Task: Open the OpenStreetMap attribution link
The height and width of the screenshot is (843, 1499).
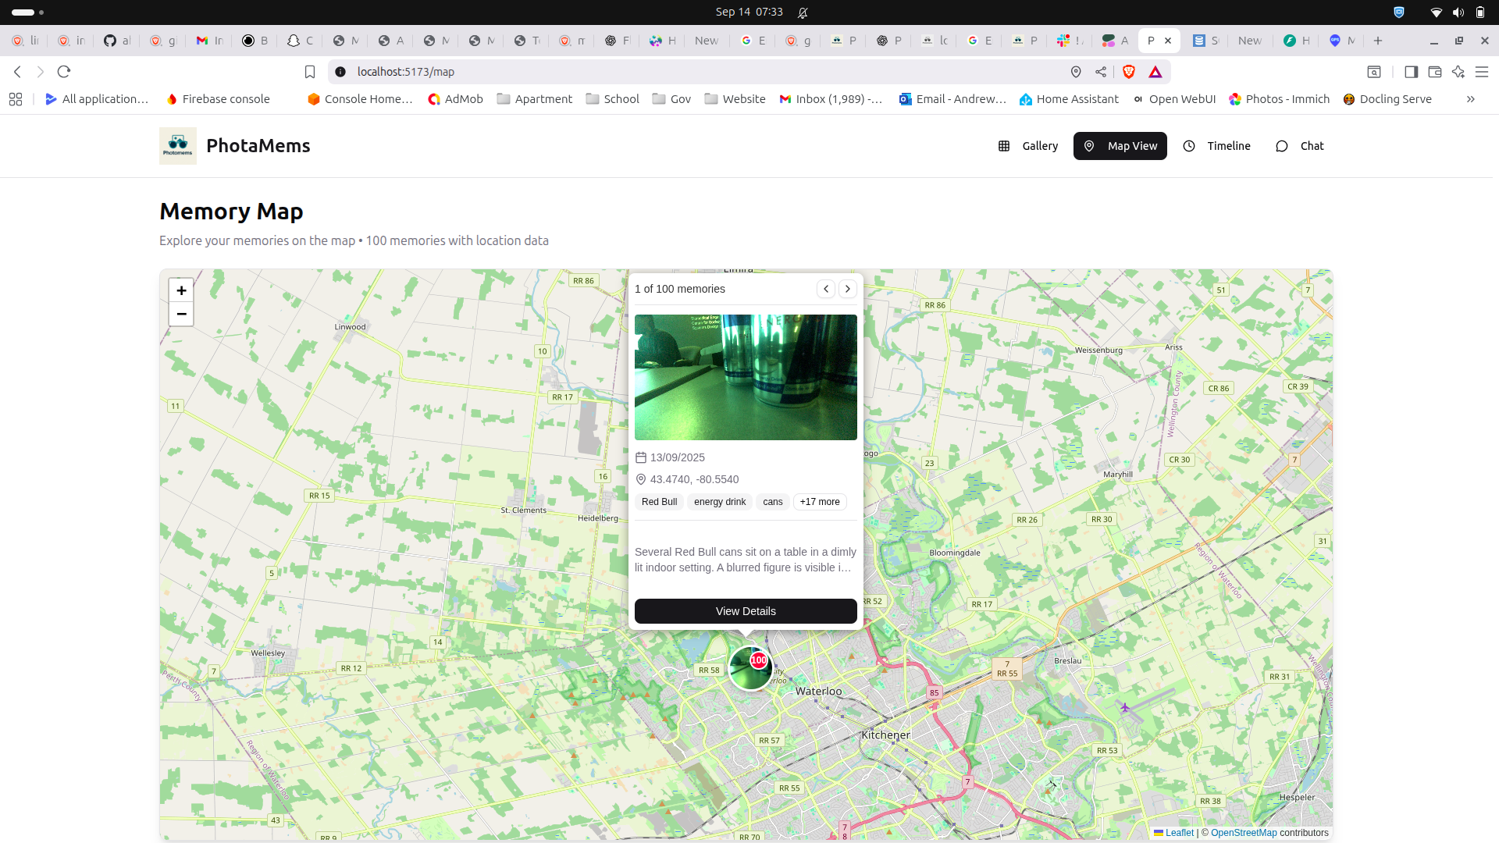Action: 1244,833
